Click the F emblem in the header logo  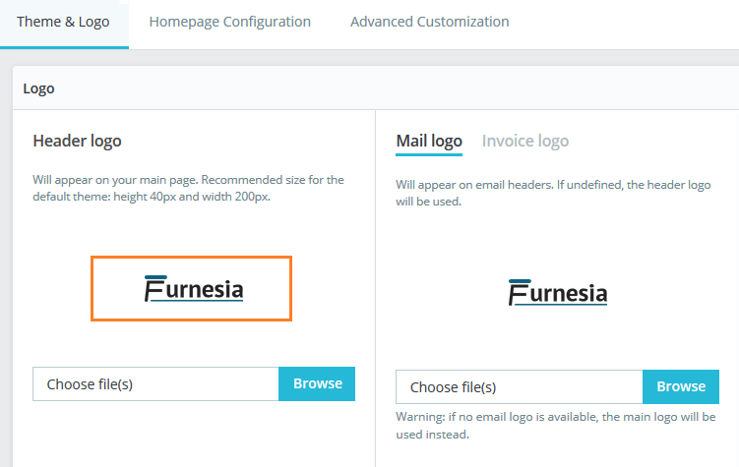154,288
